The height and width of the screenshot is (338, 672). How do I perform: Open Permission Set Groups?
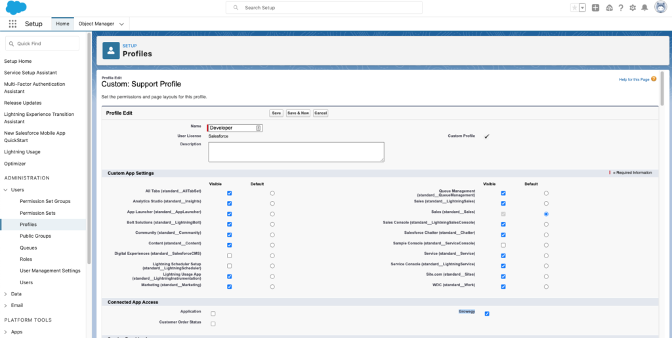click(x=45, y=201)
